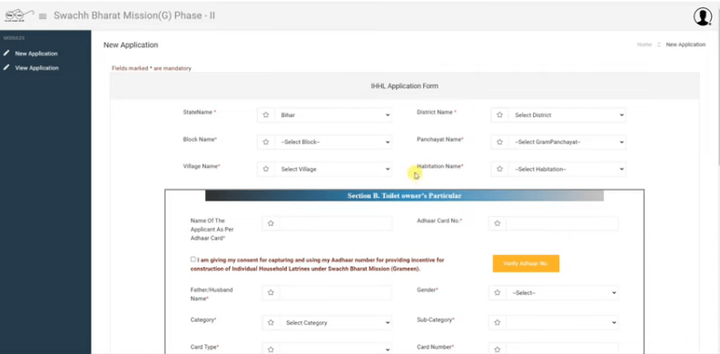The height and width of the screenshot is (354, 720).
Task: Select View Application in sidebar
Action: click(36, 68)
